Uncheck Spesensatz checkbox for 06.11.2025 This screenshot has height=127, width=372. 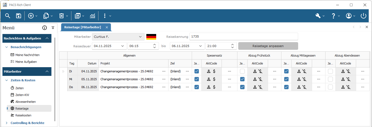coord(197,87)
